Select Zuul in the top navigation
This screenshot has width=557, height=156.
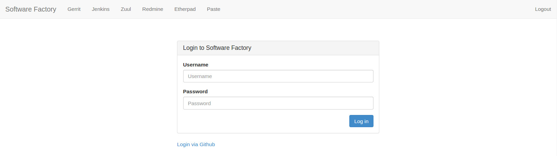coord(126,9)
